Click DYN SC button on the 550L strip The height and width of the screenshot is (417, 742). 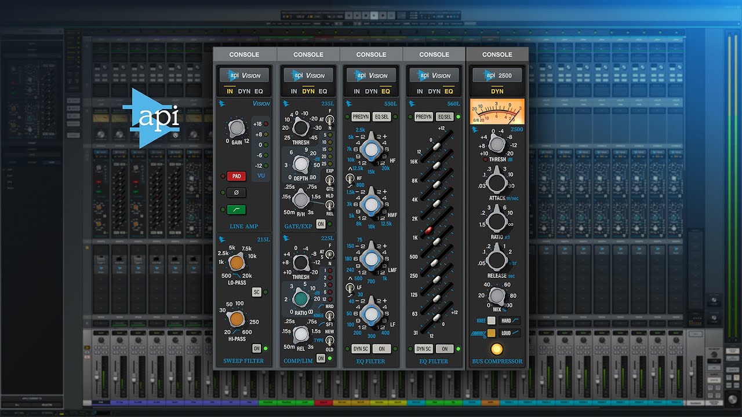[x=361, y=349]
